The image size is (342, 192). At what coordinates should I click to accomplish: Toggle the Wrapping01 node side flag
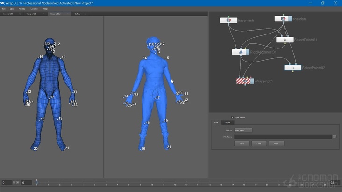point(252,81)
